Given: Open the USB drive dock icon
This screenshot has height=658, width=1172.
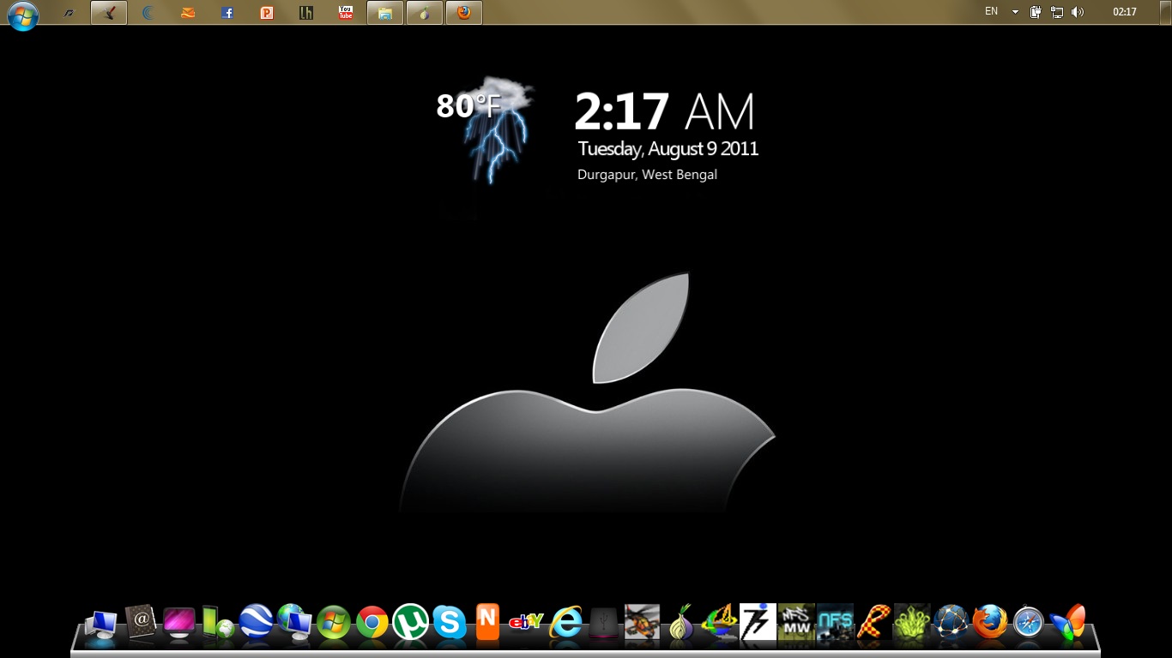Looking at the screenshot, I should coord(604,623).
